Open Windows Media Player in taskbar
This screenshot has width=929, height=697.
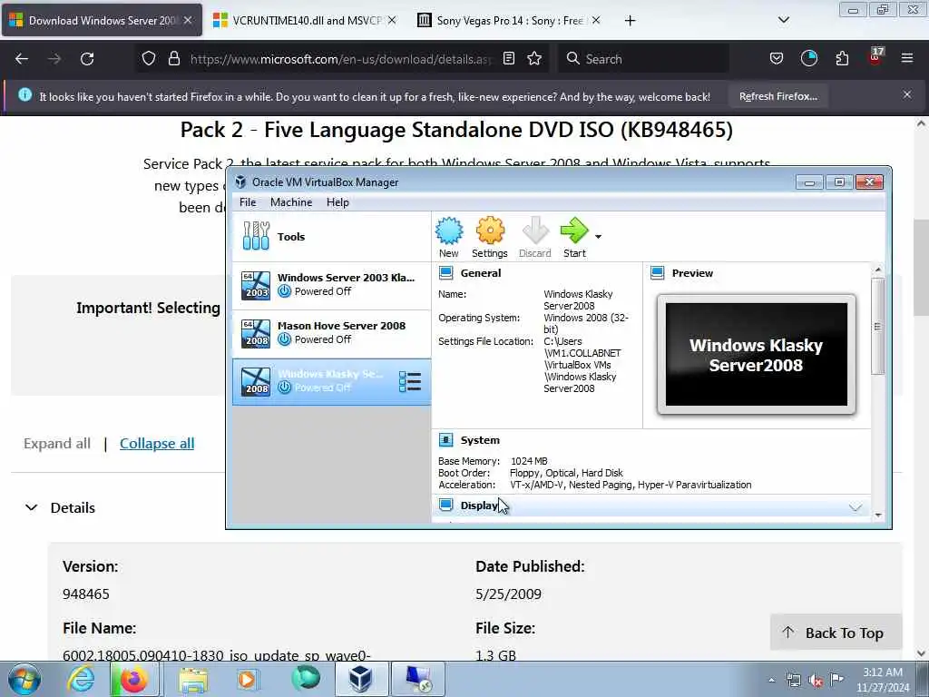coord(248,679)
